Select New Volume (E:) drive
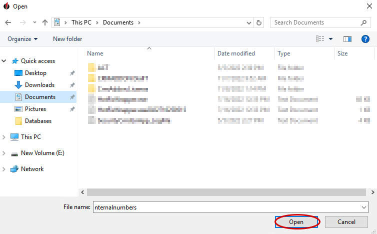 (42, 153)
